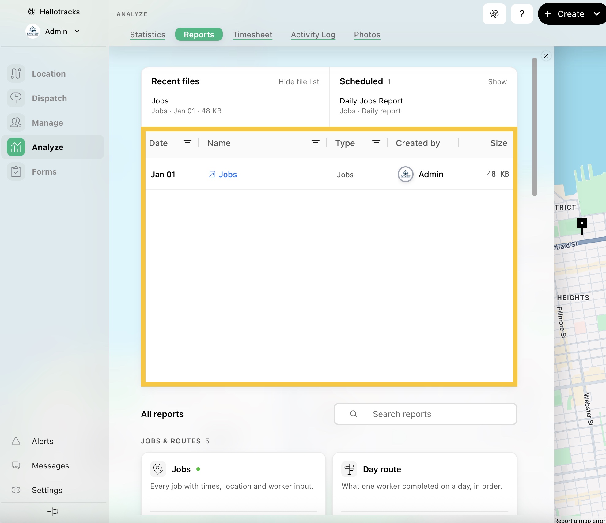Click the Day route signpost icon
This screenshot has height=523, width=606.
[349, 469]
